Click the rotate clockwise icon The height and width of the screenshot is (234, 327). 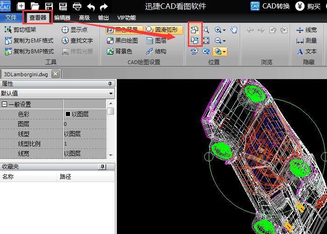click(x=195, y=40)
